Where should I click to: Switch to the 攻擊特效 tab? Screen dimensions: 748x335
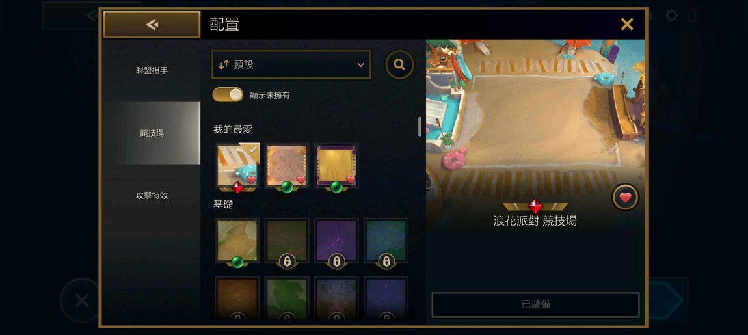tap(152, 195)
